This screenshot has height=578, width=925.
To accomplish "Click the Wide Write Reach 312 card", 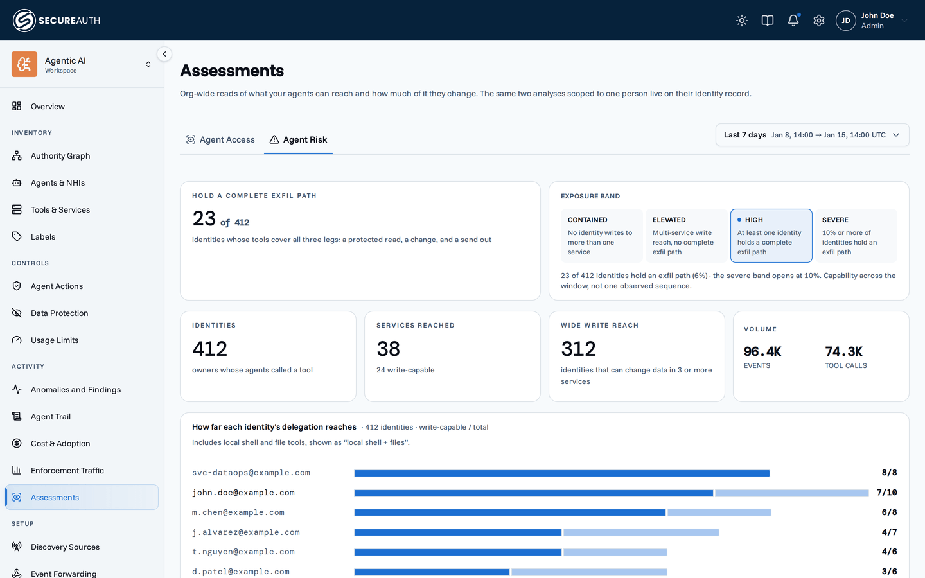I will click(x=637, y=356).
